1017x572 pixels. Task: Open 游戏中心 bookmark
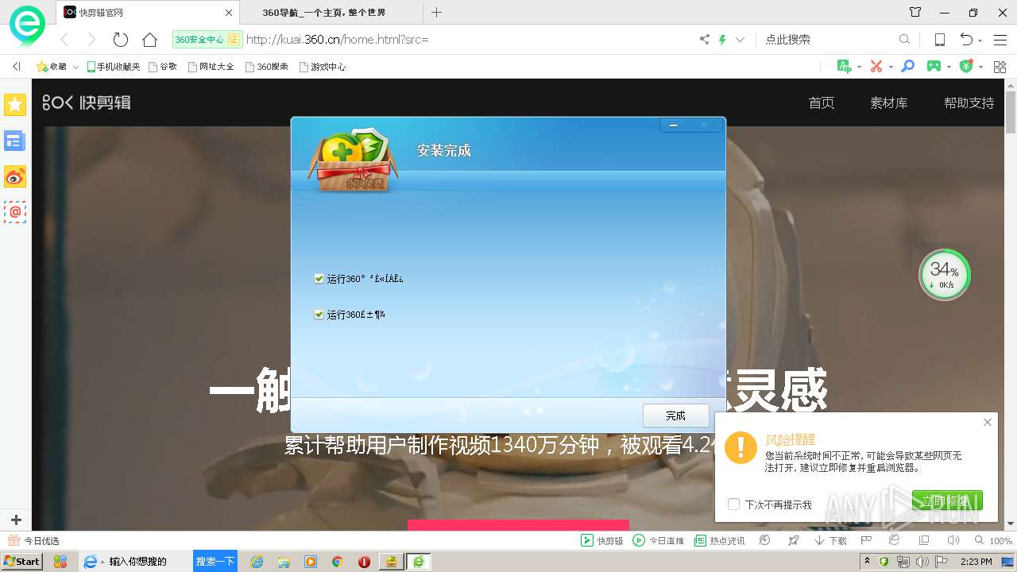(323, 67)
